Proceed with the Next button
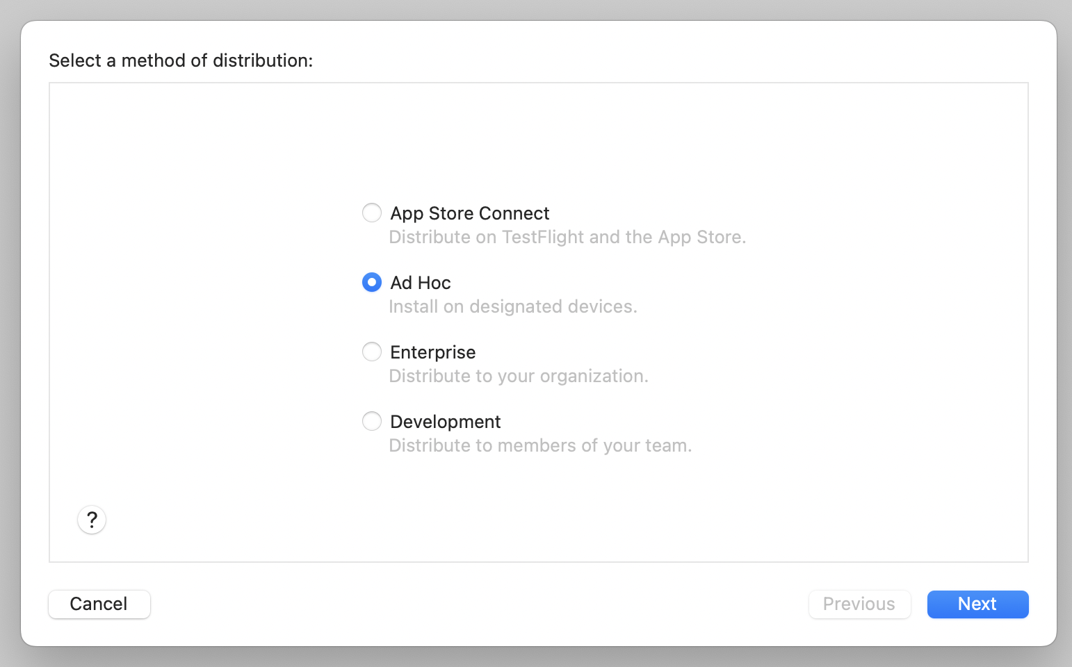 (978, 604)
